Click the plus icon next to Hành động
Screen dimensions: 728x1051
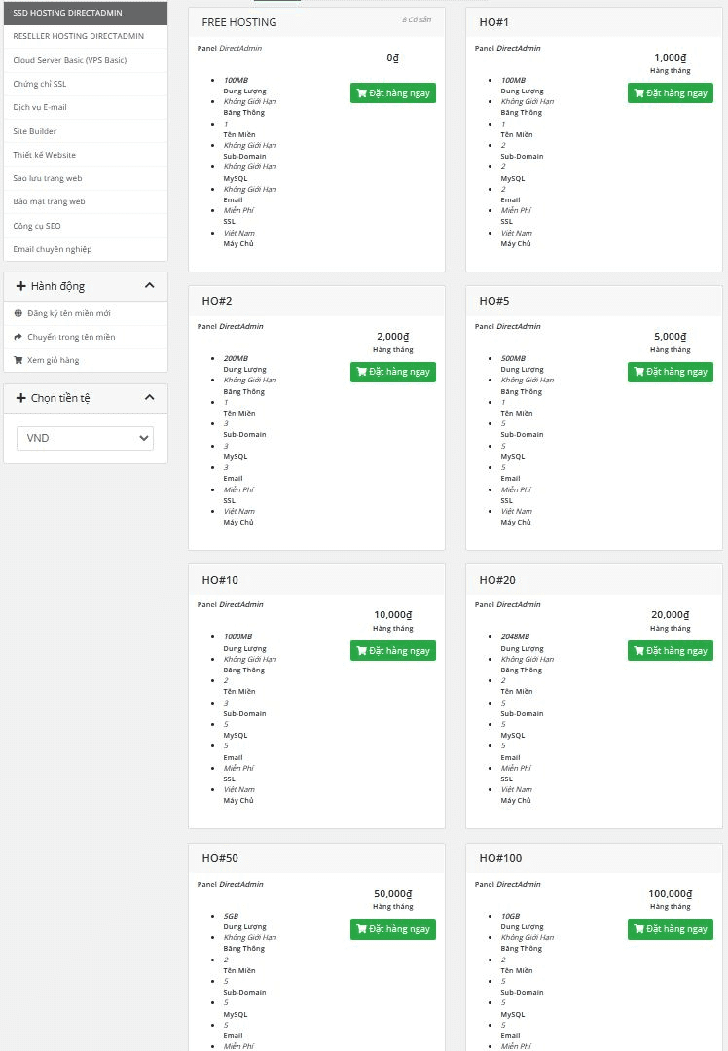point(20,286)
